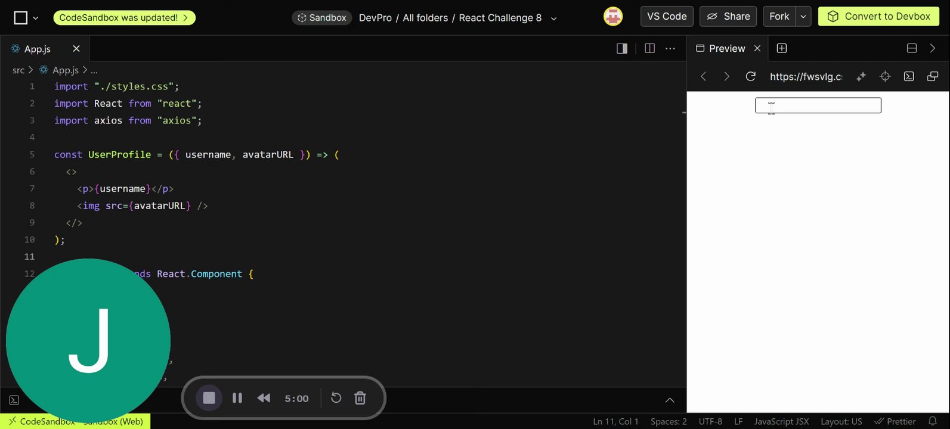Click App.js in the editor breadcrumb

tap(66, 70)
